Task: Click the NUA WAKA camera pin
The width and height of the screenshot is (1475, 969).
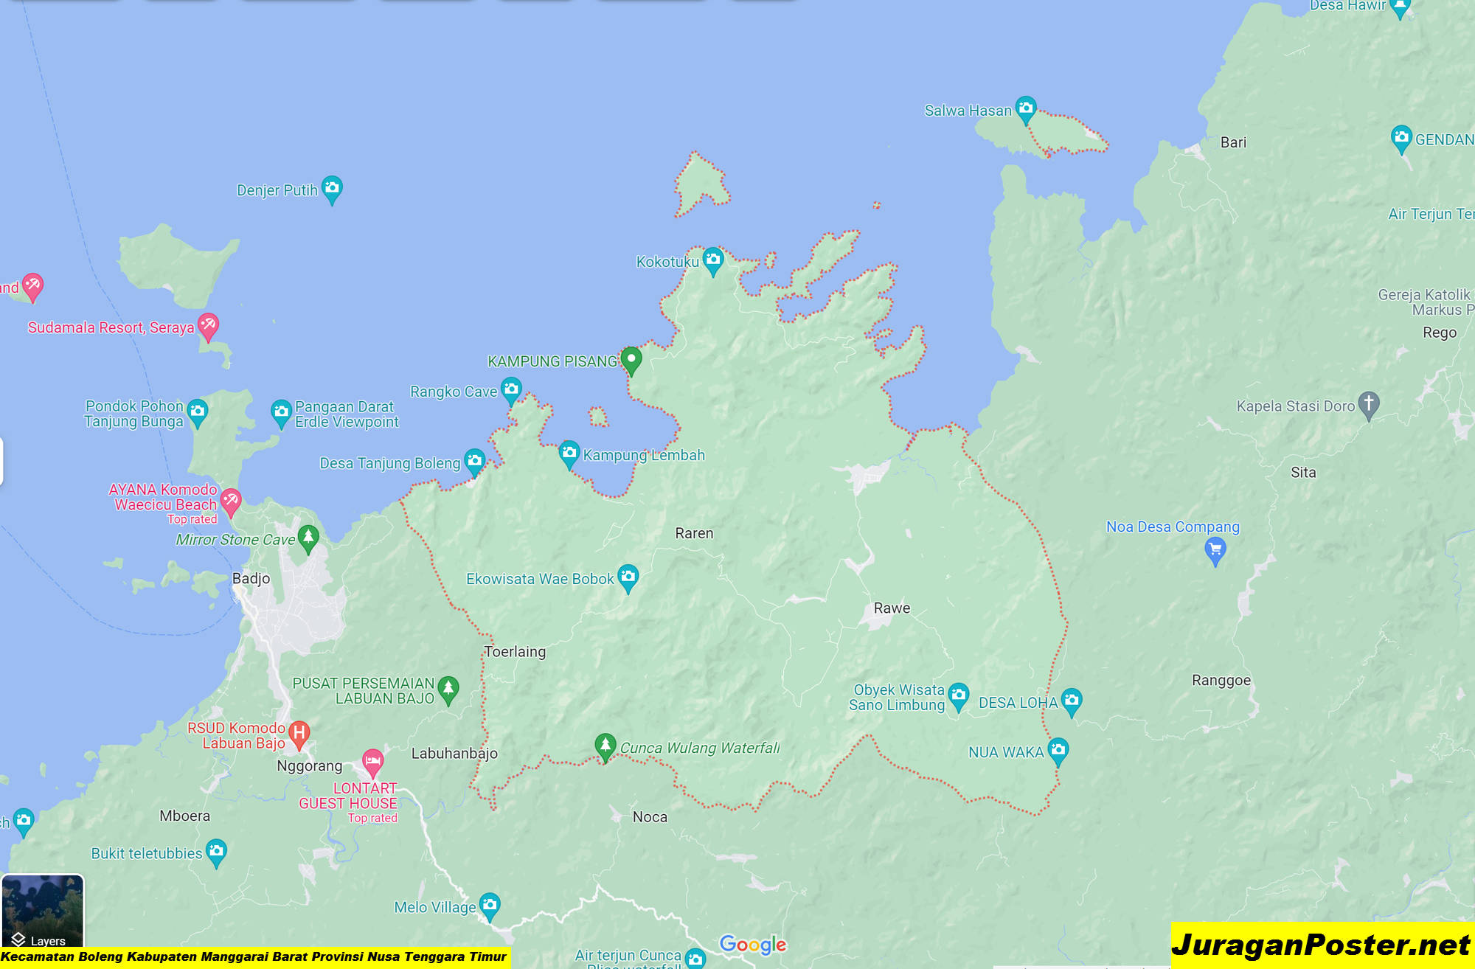Action: pos(1058,751)
